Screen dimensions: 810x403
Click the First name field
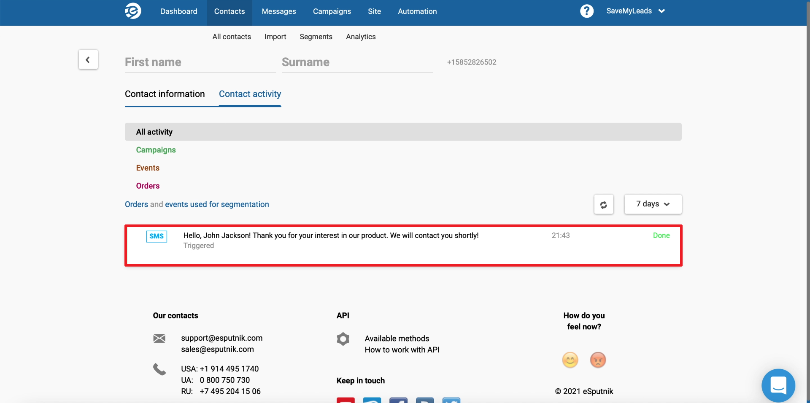[200, 62]
